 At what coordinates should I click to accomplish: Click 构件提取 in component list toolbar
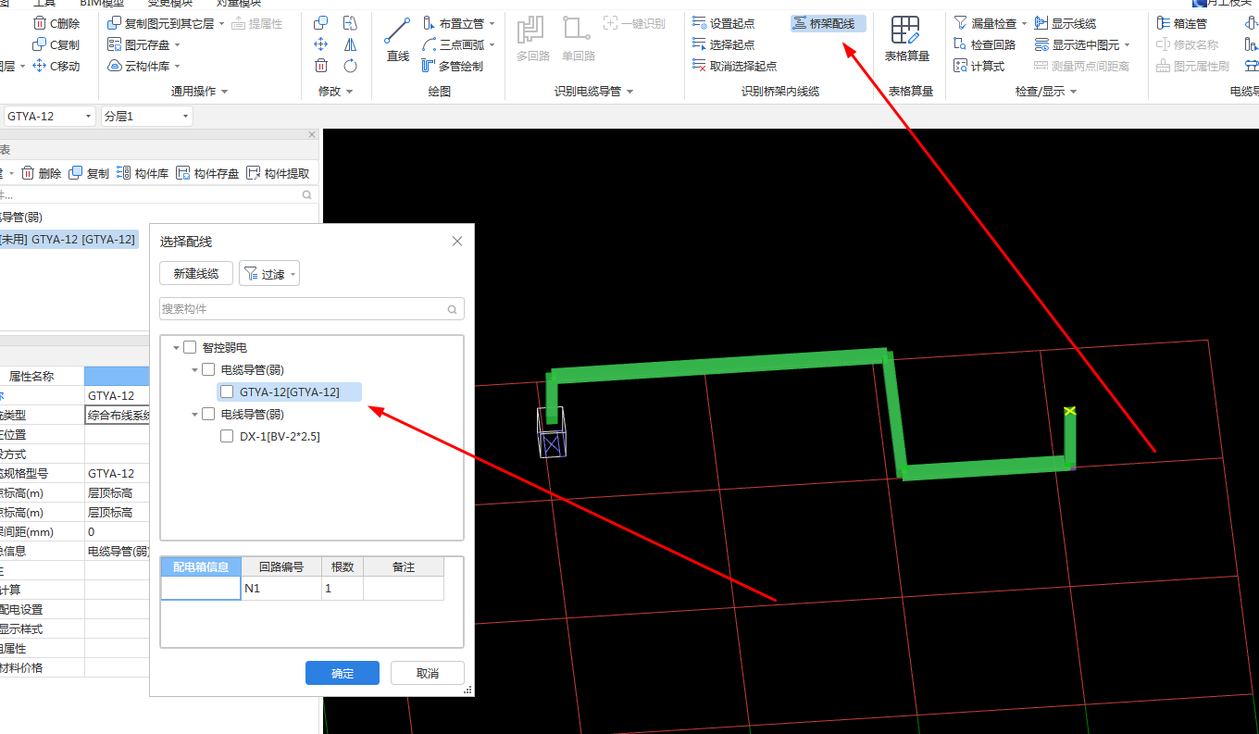[x=278, y=173]
